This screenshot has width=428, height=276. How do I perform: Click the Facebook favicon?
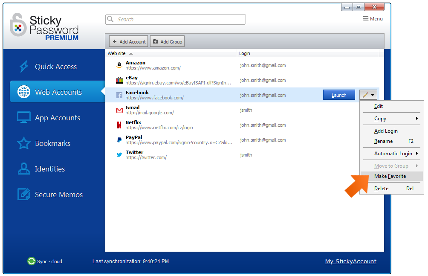[119, 95]
